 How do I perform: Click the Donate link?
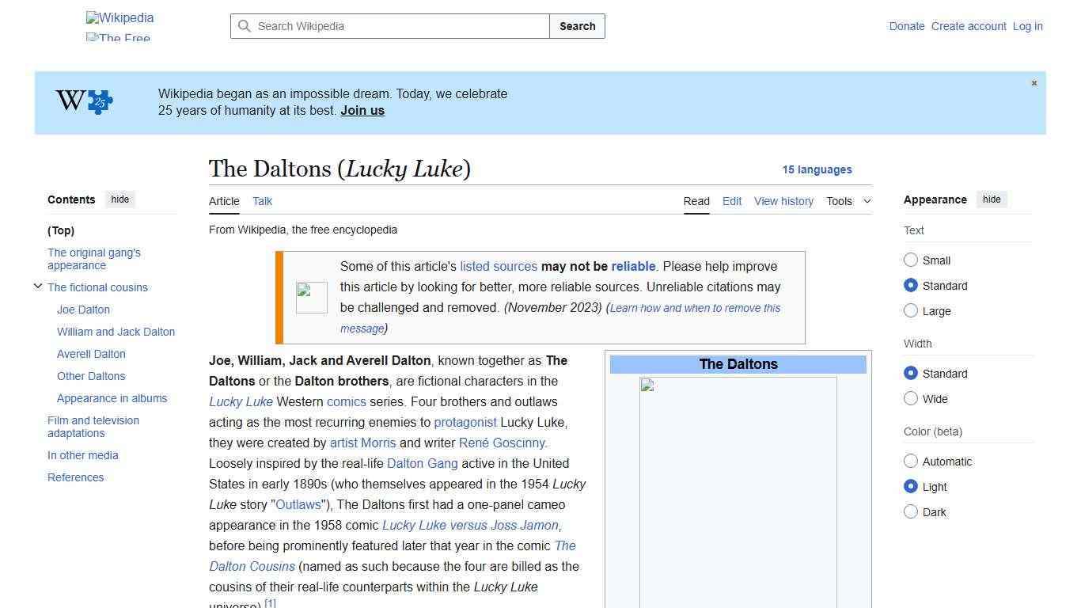pyautogui.click(x=907, y=26)
